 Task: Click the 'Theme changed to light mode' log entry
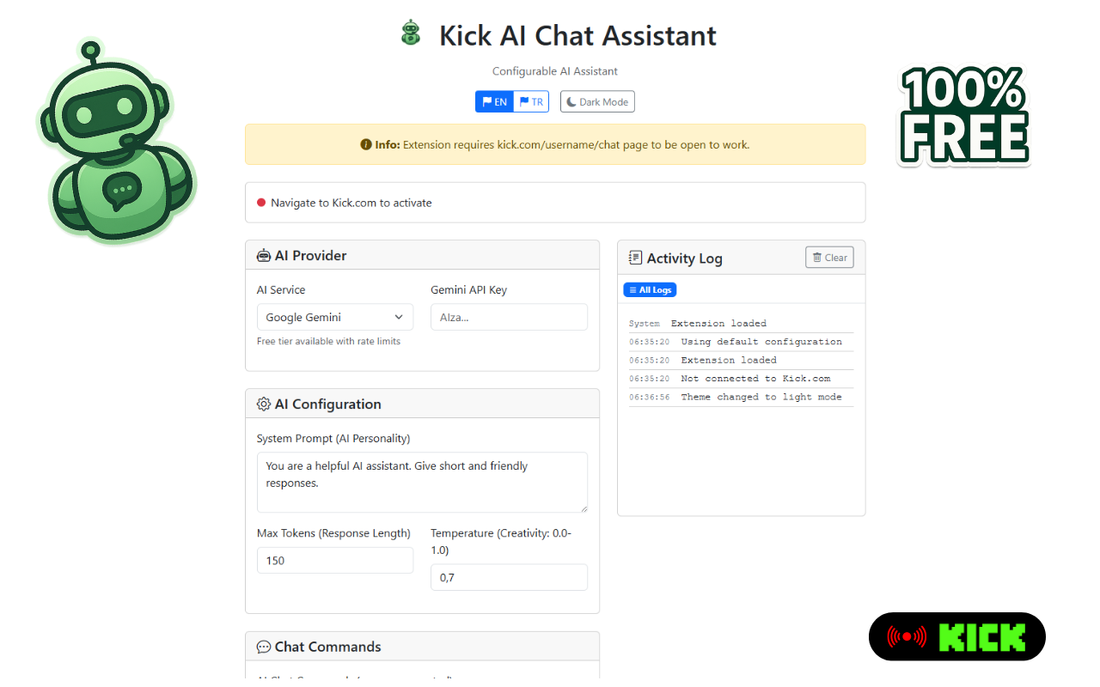[741, 397]
